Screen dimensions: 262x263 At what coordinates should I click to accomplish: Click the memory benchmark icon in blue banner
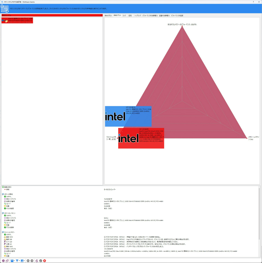(x=4, y=8)
